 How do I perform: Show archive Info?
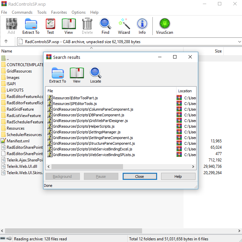pyautogui.click(x=142, y=26)
